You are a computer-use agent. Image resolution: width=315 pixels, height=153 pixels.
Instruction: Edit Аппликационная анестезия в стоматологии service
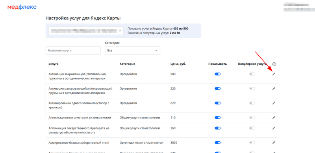274,118
